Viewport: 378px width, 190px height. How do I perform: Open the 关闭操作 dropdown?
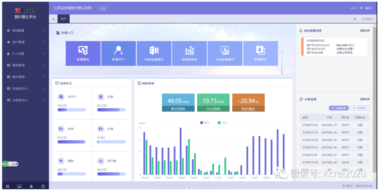coord(368,19)
